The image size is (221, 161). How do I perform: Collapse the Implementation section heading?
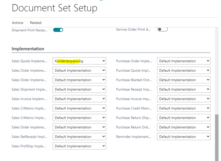(28, 49)
